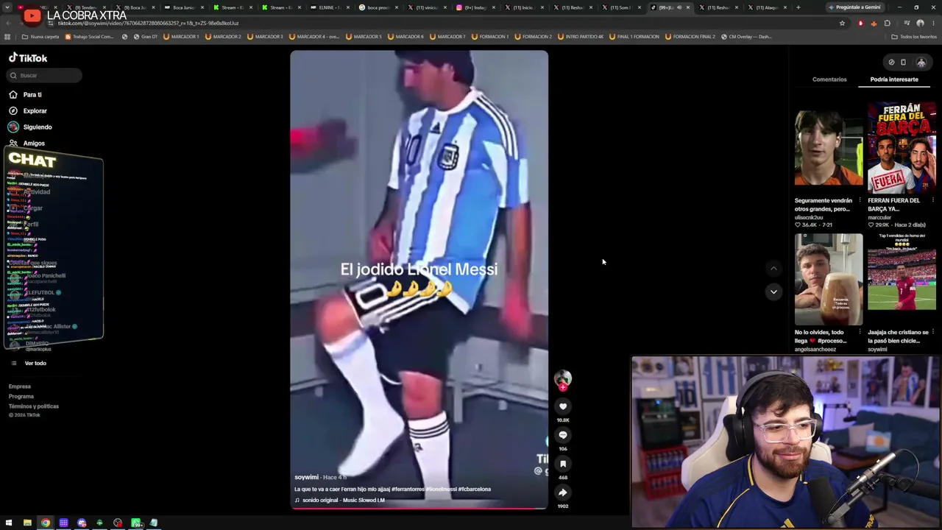The image size is (942, 530).
Task: Switch to the Podría interesarte tab
Action: coord(894,79)
